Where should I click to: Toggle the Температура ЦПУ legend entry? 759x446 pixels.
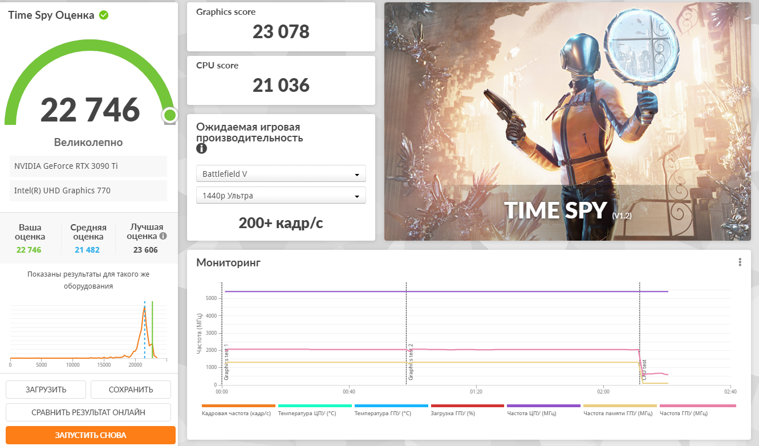coord(314,409)
